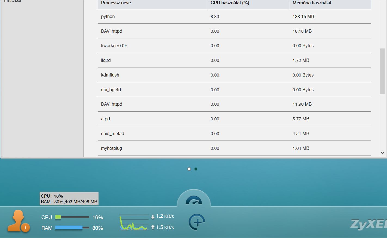Click the 8.33 CPU value of python

point(215,17)
